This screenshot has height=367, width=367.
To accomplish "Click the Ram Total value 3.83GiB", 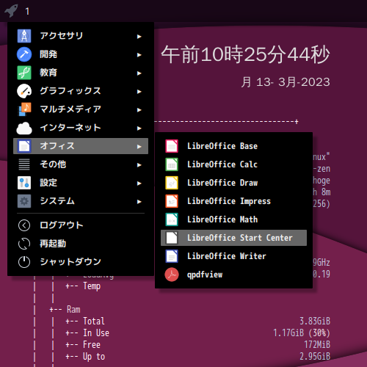I will coord(315,321).
